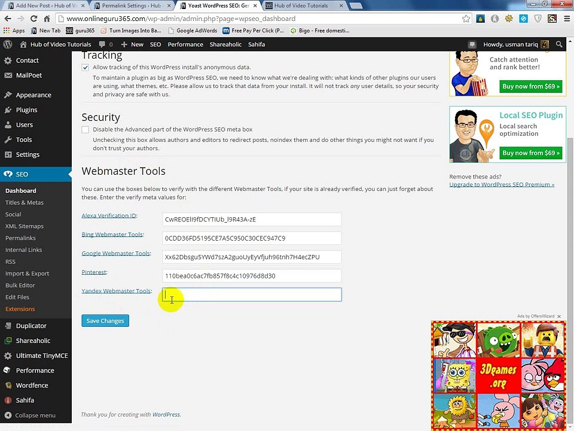Click the browser address bar URL
The height and width of the screenshot is (431, 574).
point(181,19)
